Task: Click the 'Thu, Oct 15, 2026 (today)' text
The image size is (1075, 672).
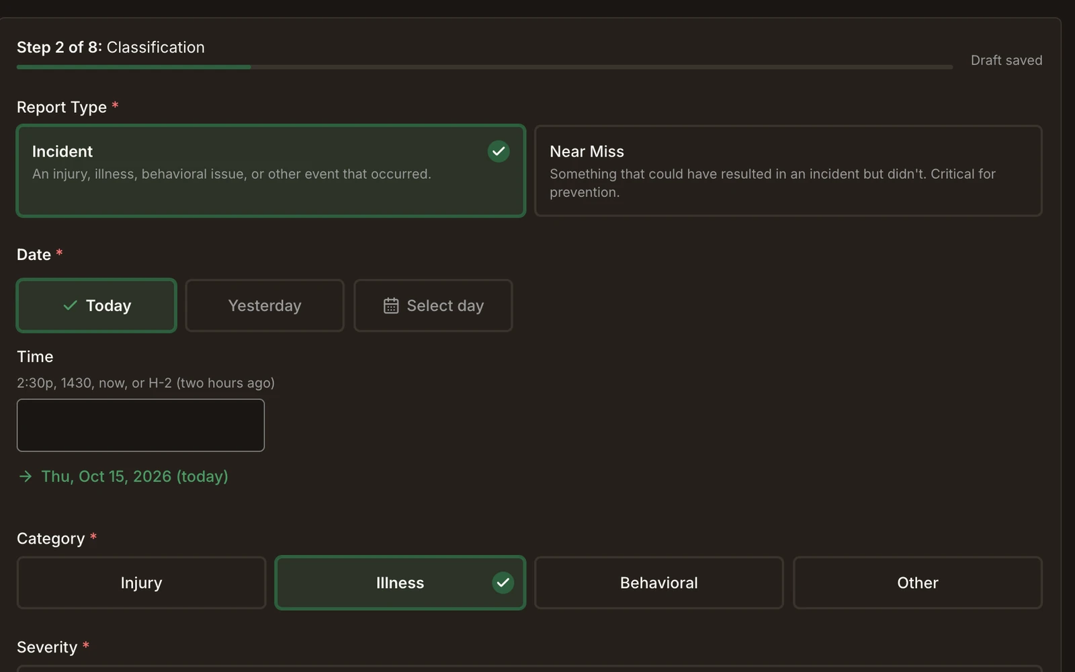Action: tap(135, 476)
